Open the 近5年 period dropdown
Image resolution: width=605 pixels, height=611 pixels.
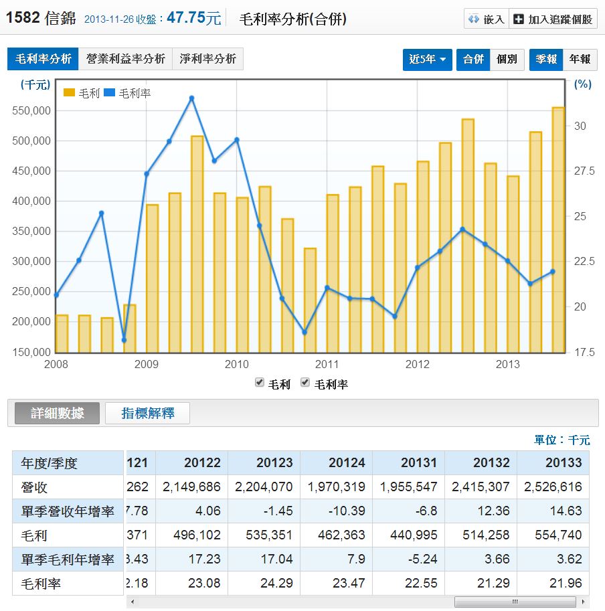click(428, 59)
